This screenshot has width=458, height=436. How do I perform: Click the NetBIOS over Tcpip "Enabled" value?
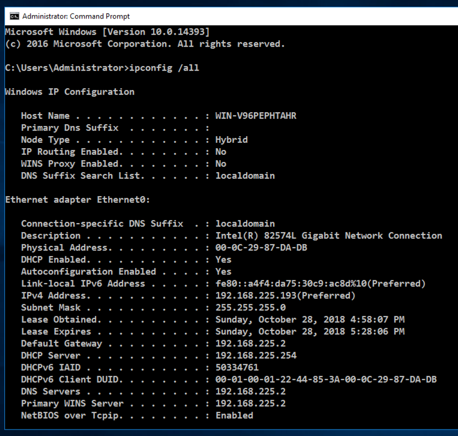coord(234,416)
